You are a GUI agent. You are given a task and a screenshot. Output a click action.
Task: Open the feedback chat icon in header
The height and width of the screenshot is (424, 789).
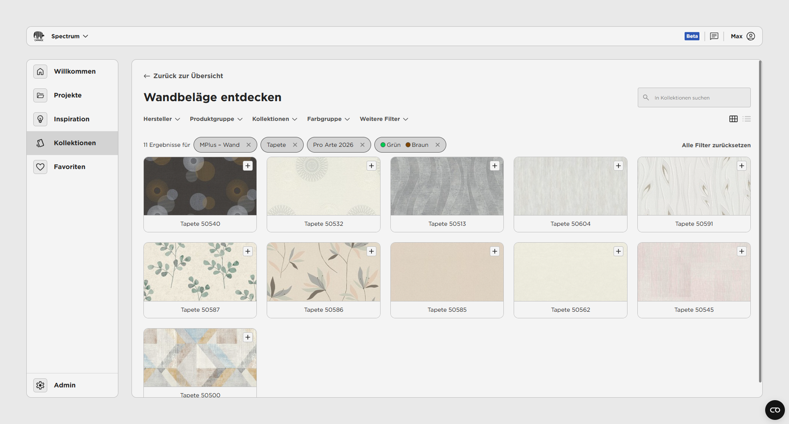pos(714,36)
